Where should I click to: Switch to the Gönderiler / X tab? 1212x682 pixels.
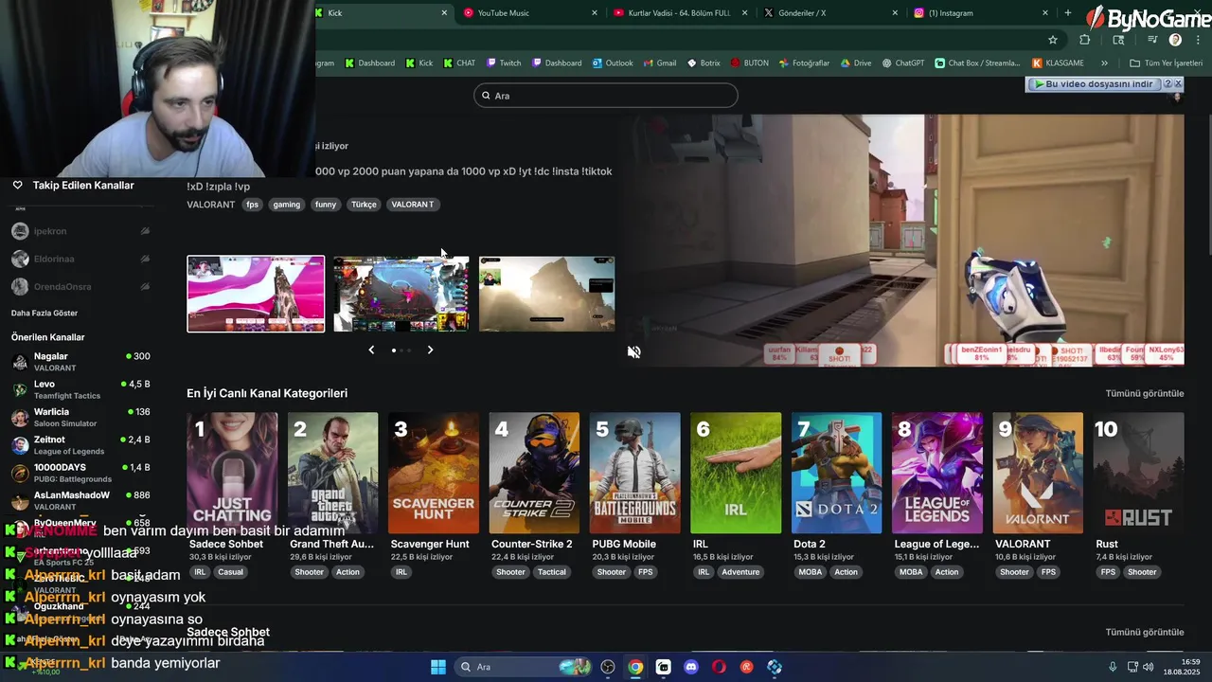[x=831, y=13]
